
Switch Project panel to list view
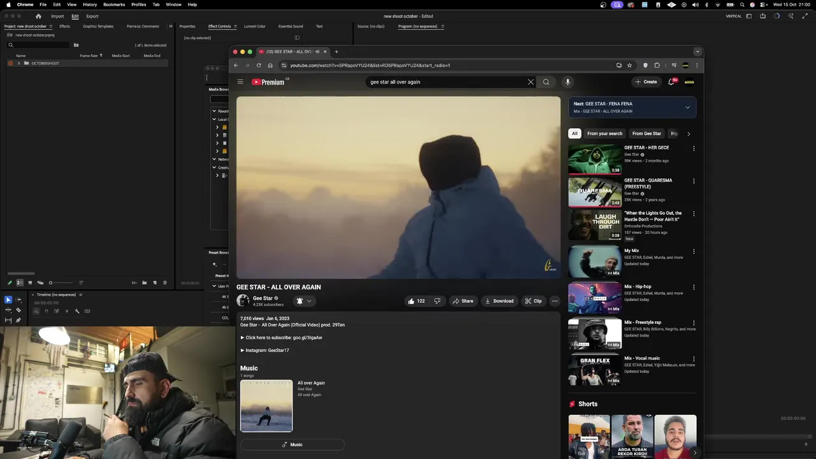click(x=20, y=282)
